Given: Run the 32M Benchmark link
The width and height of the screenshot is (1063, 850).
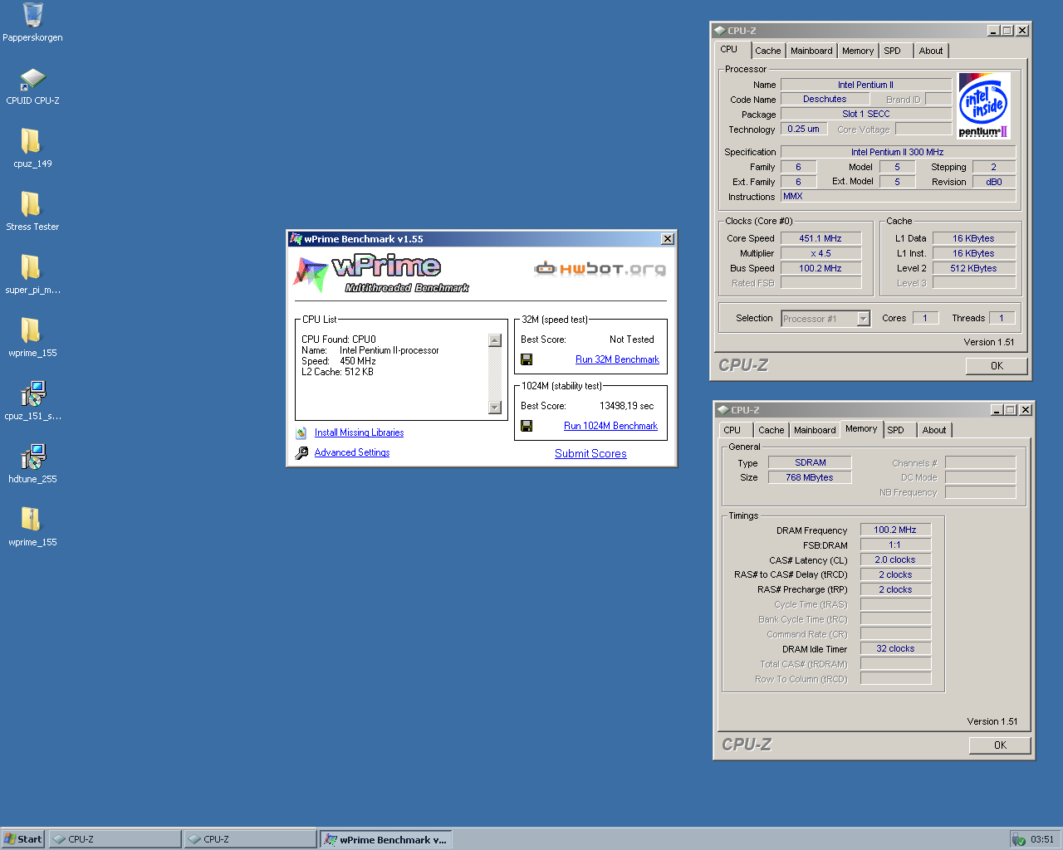Looking at the screenshot, I should tap(617, 359).
